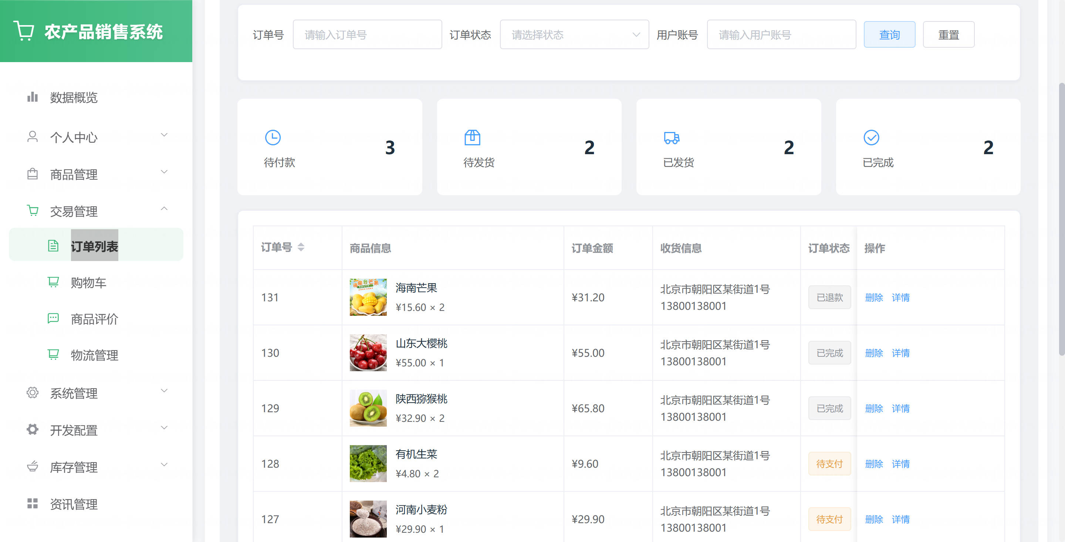View 详情 for order 128
The height and width of the screenshot is (542, 1065).
[900, 464]
